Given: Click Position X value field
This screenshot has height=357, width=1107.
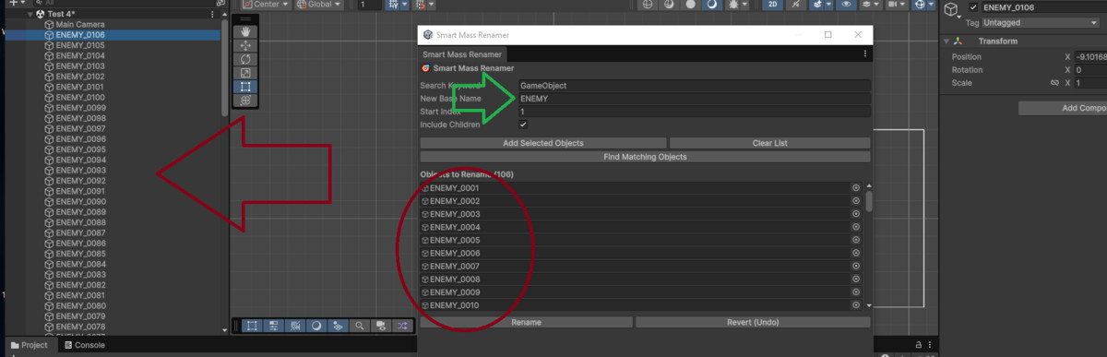Looking at the screenshot, I should [x=1090, y=57].
